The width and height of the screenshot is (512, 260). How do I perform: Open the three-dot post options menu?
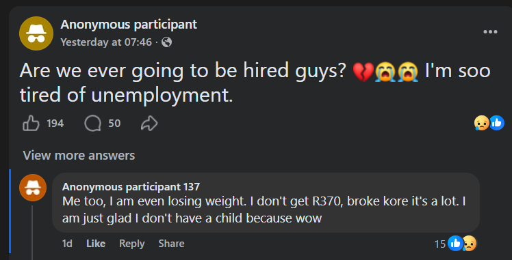tap(490, 31)
